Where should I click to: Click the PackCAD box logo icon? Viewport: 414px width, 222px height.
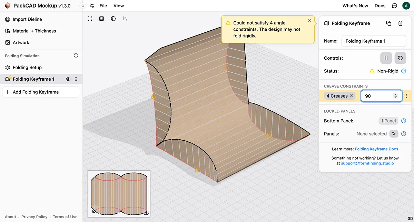point(8,6)
